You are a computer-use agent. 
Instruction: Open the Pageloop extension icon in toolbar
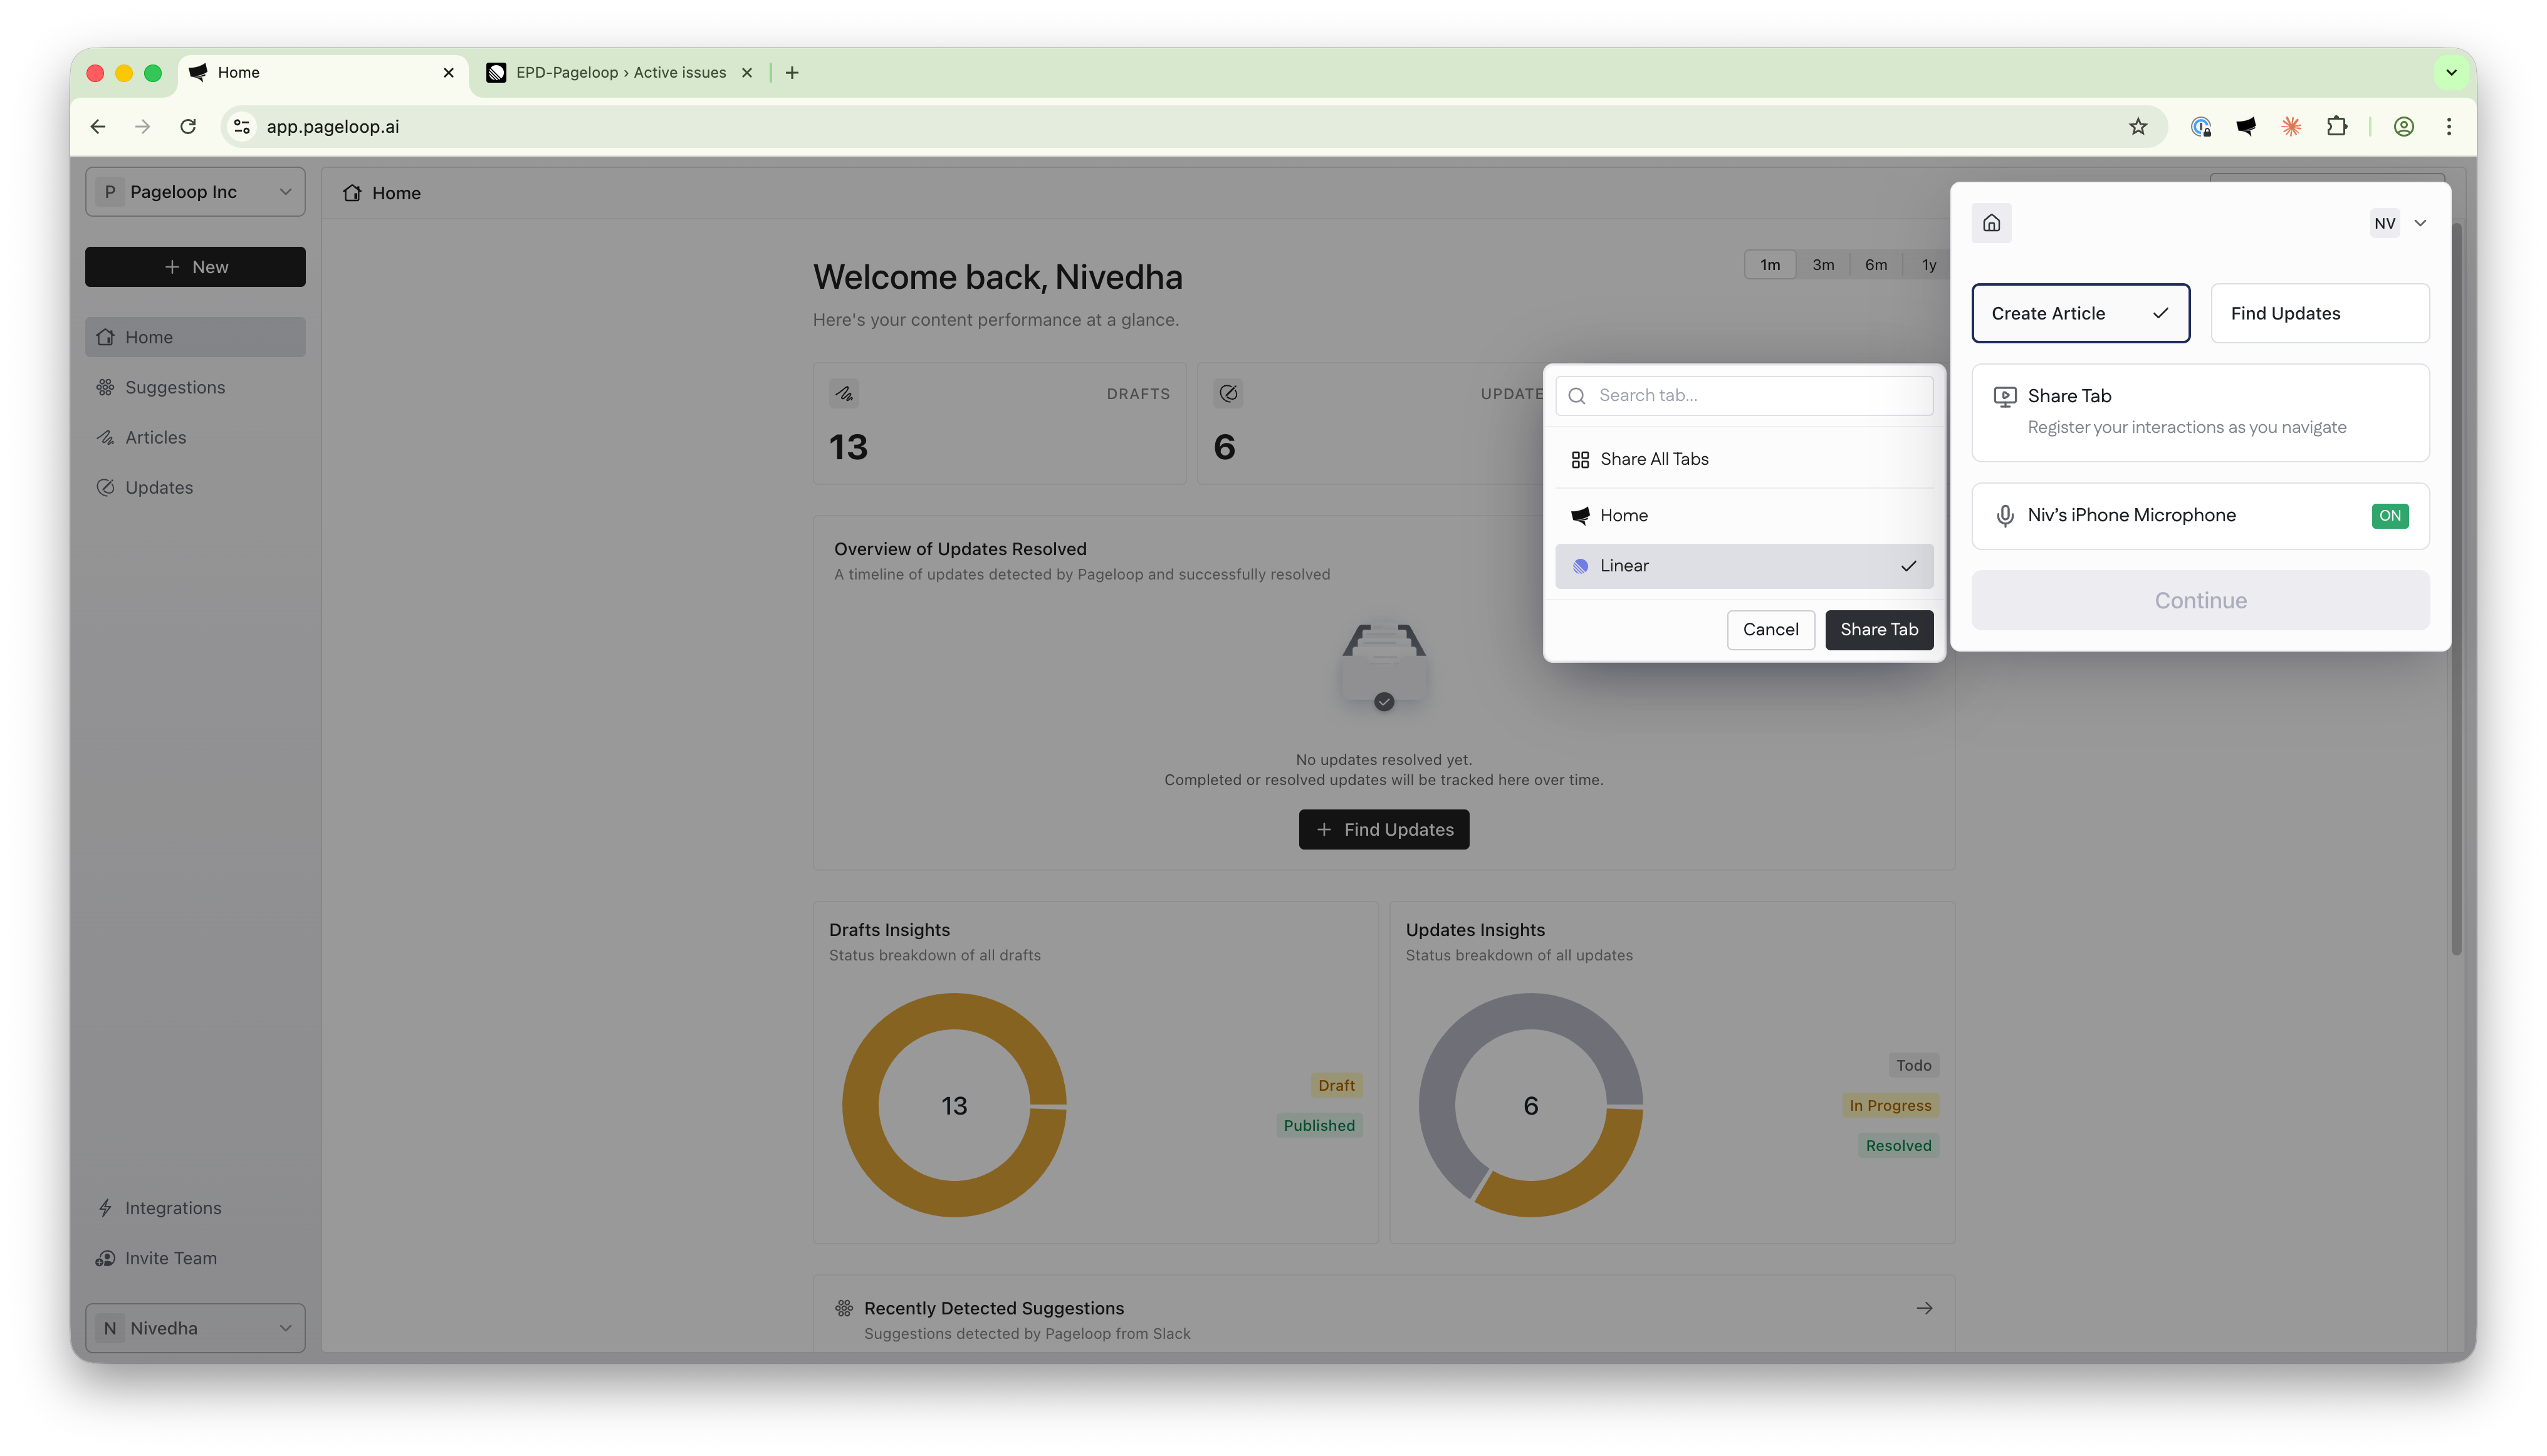2246,126
